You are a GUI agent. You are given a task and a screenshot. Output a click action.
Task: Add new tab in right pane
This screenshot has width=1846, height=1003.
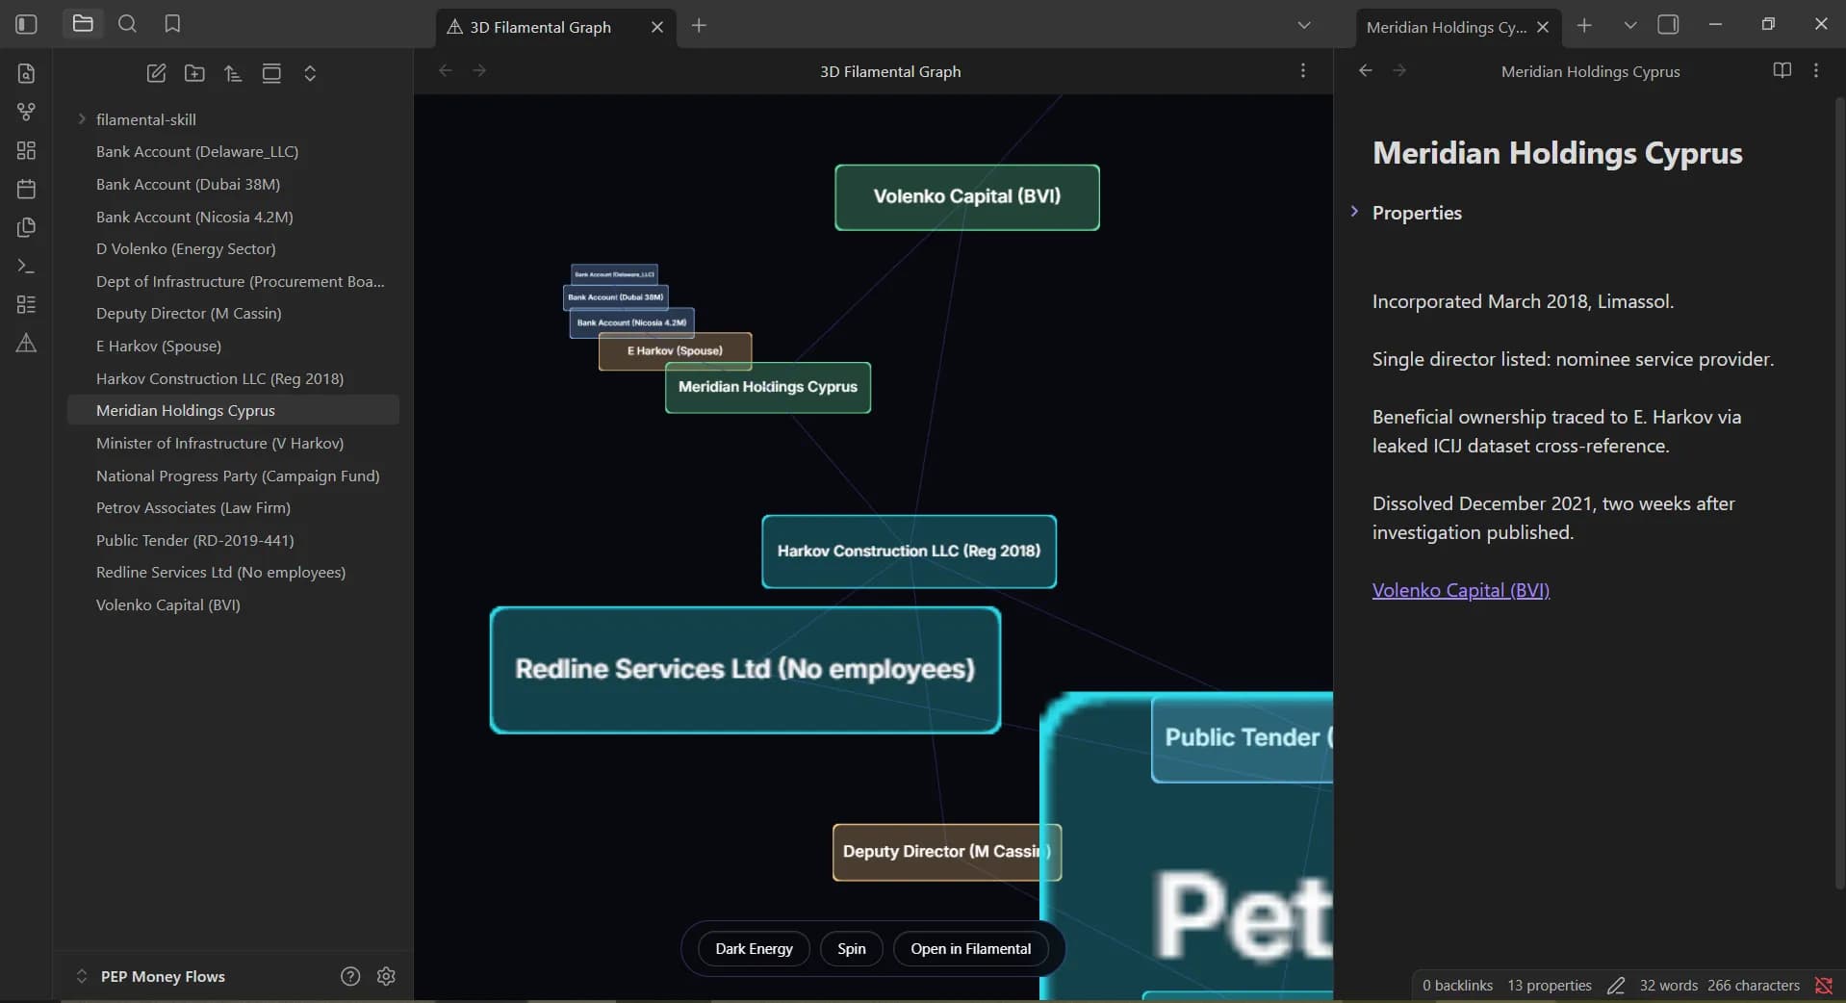(1584, 26)
